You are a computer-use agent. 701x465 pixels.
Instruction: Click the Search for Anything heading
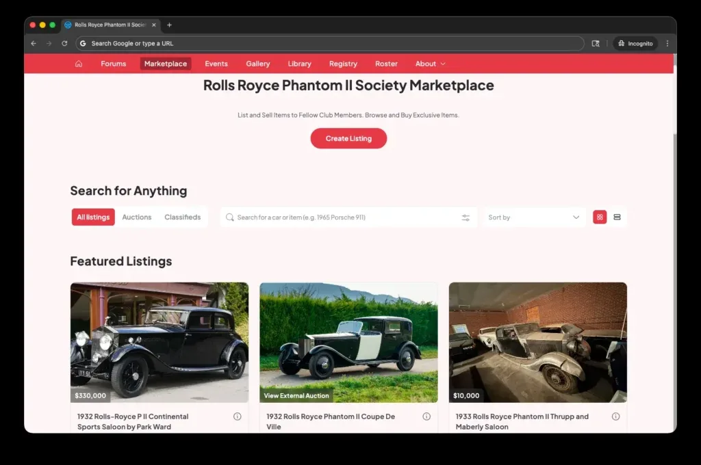point(129,191)
